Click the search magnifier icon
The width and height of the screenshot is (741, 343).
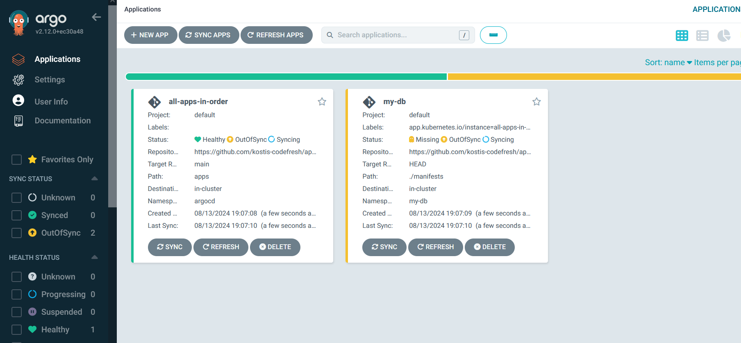coord(330,35)
